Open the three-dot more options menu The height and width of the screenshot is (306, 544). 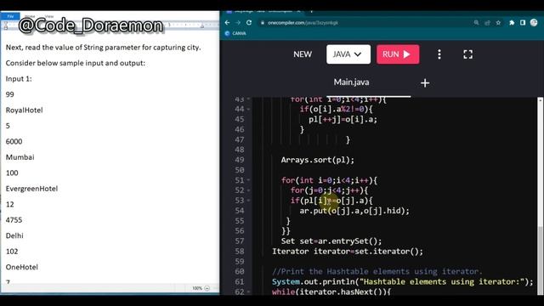[439, 54]
